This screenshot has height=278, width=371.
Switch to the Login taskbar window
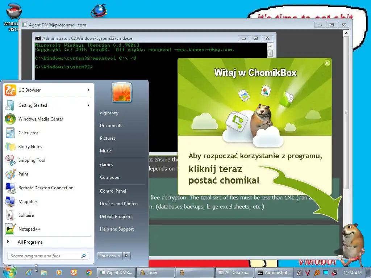[156, 273]
